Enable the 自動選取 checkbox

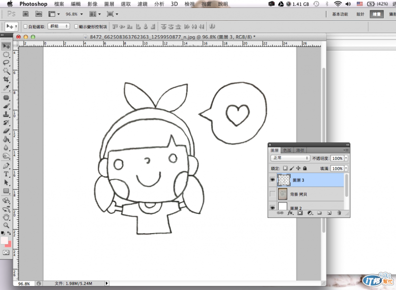26,26
